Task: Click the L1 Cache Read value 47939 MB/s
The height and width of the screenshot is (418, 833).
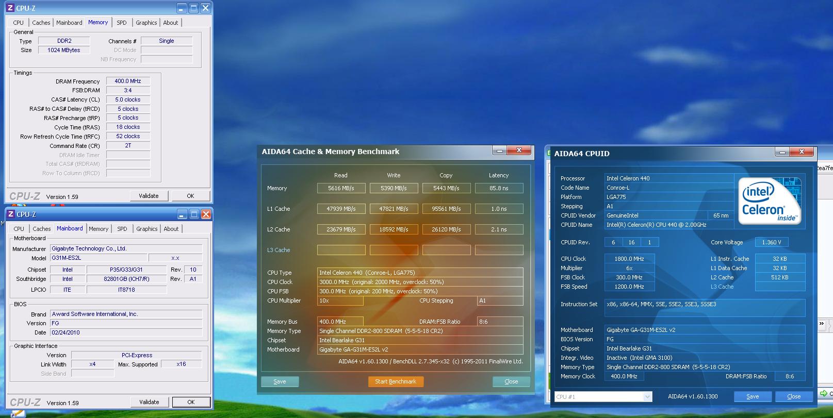Action: click(x=341, y=209)
